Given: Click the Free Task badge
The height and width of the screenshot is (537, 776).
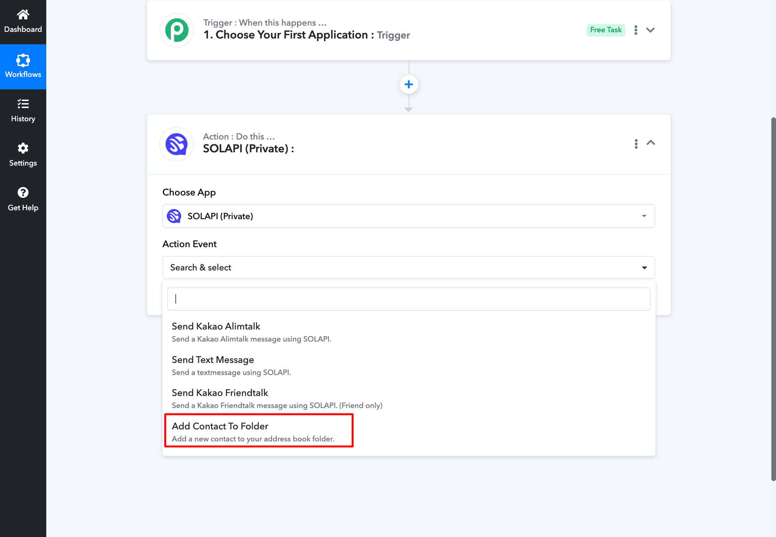Looking at the screenshot, I should (606, 30).
